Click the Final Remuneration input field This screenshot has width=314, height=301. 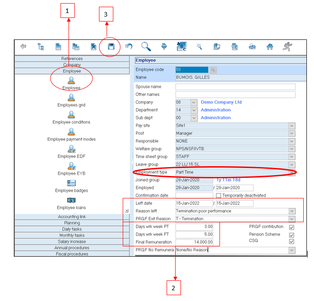(x=194, y=242)
